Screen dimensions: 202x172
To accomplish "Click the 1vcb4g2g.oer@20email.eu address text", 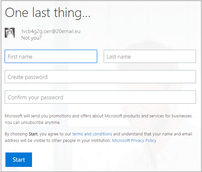I will click(51, 31).
